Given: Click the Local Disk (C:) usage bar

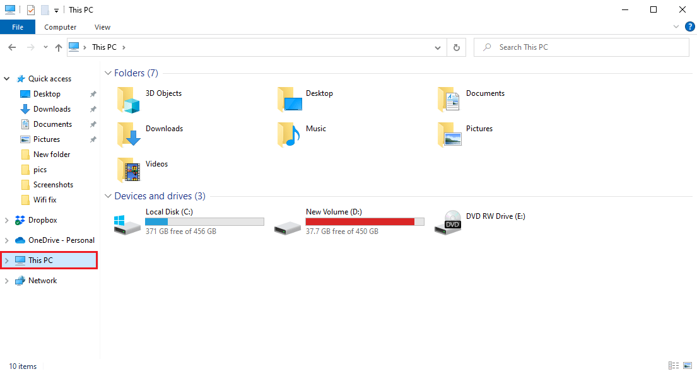Looking at the screenshot, I should [204, 221].
